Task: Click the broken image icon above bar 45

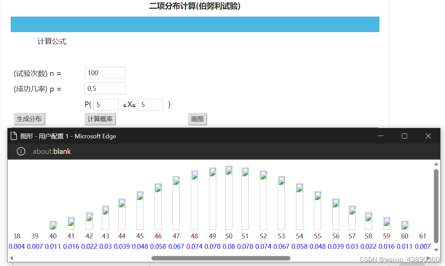Action: click(140, 196)
